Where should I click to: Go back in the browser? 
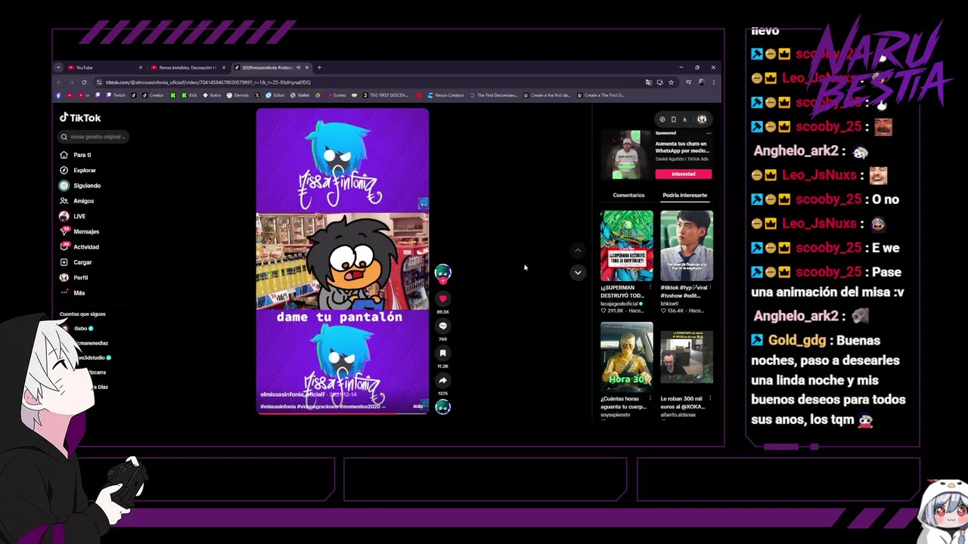(59, 82)
